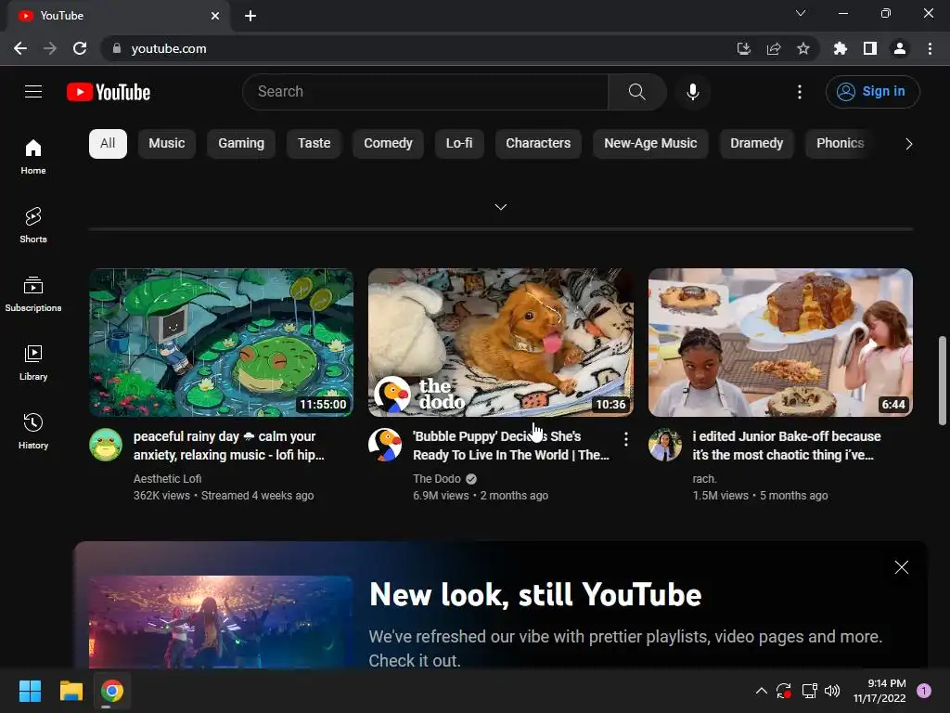The height and width of the screenshot is (713, 950).
Task: Open Junior Bake-off cakes thumbnail
Action: tap(780, 343)
